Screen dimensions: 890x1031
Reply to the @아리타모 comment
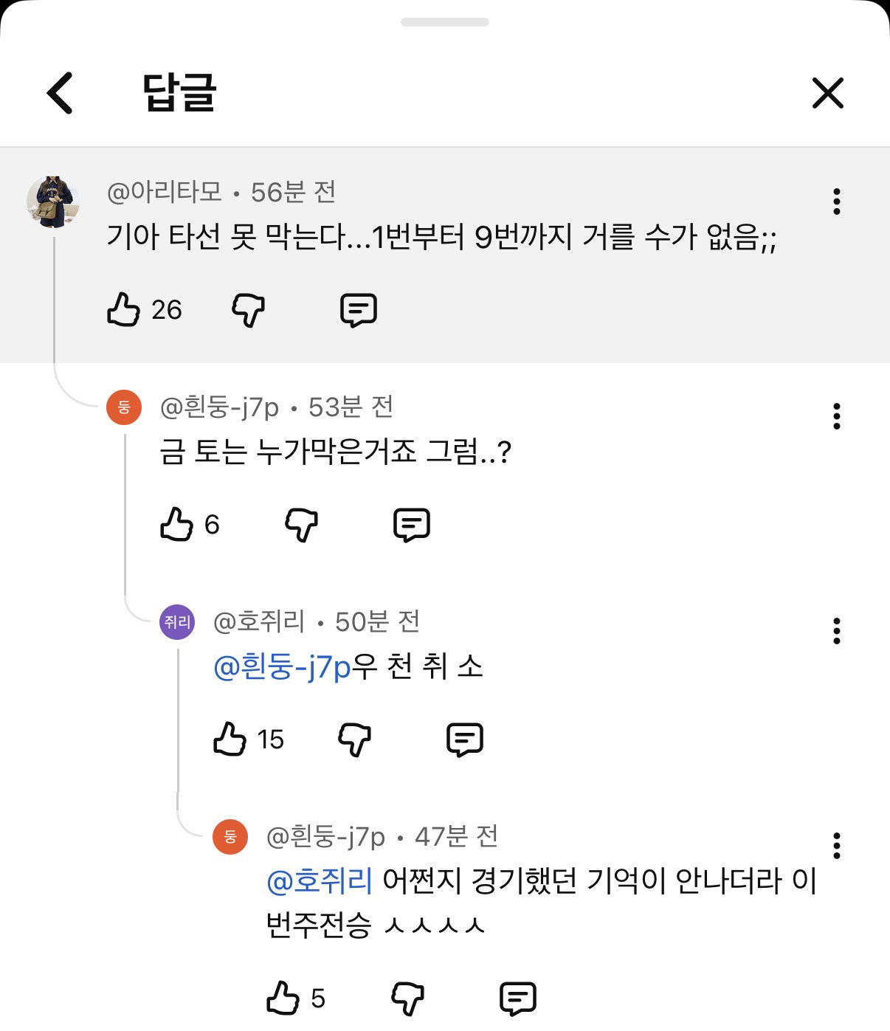[359, 310]
